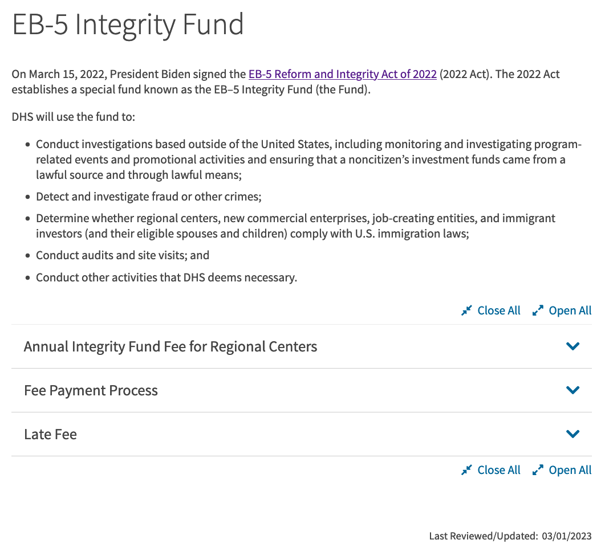
Task: Open the Annual Integrity Fund Fee for Regional Centers section title
Action: tap(170, 346)
